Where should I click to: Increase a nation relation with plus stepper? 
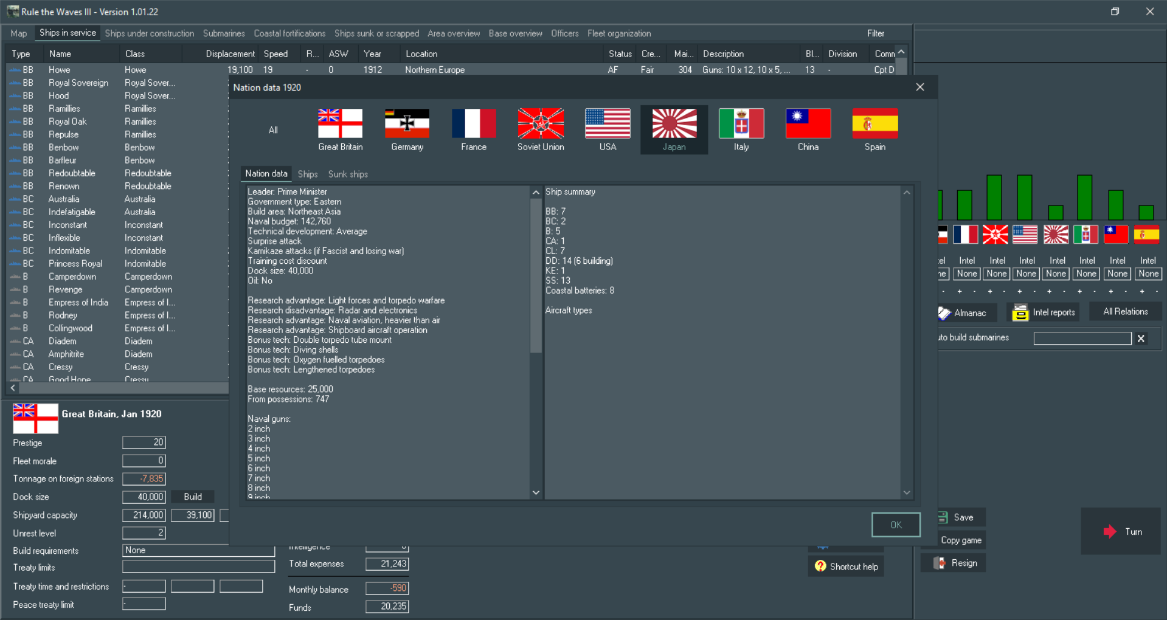pyautogui.click(x=960, y=292)
